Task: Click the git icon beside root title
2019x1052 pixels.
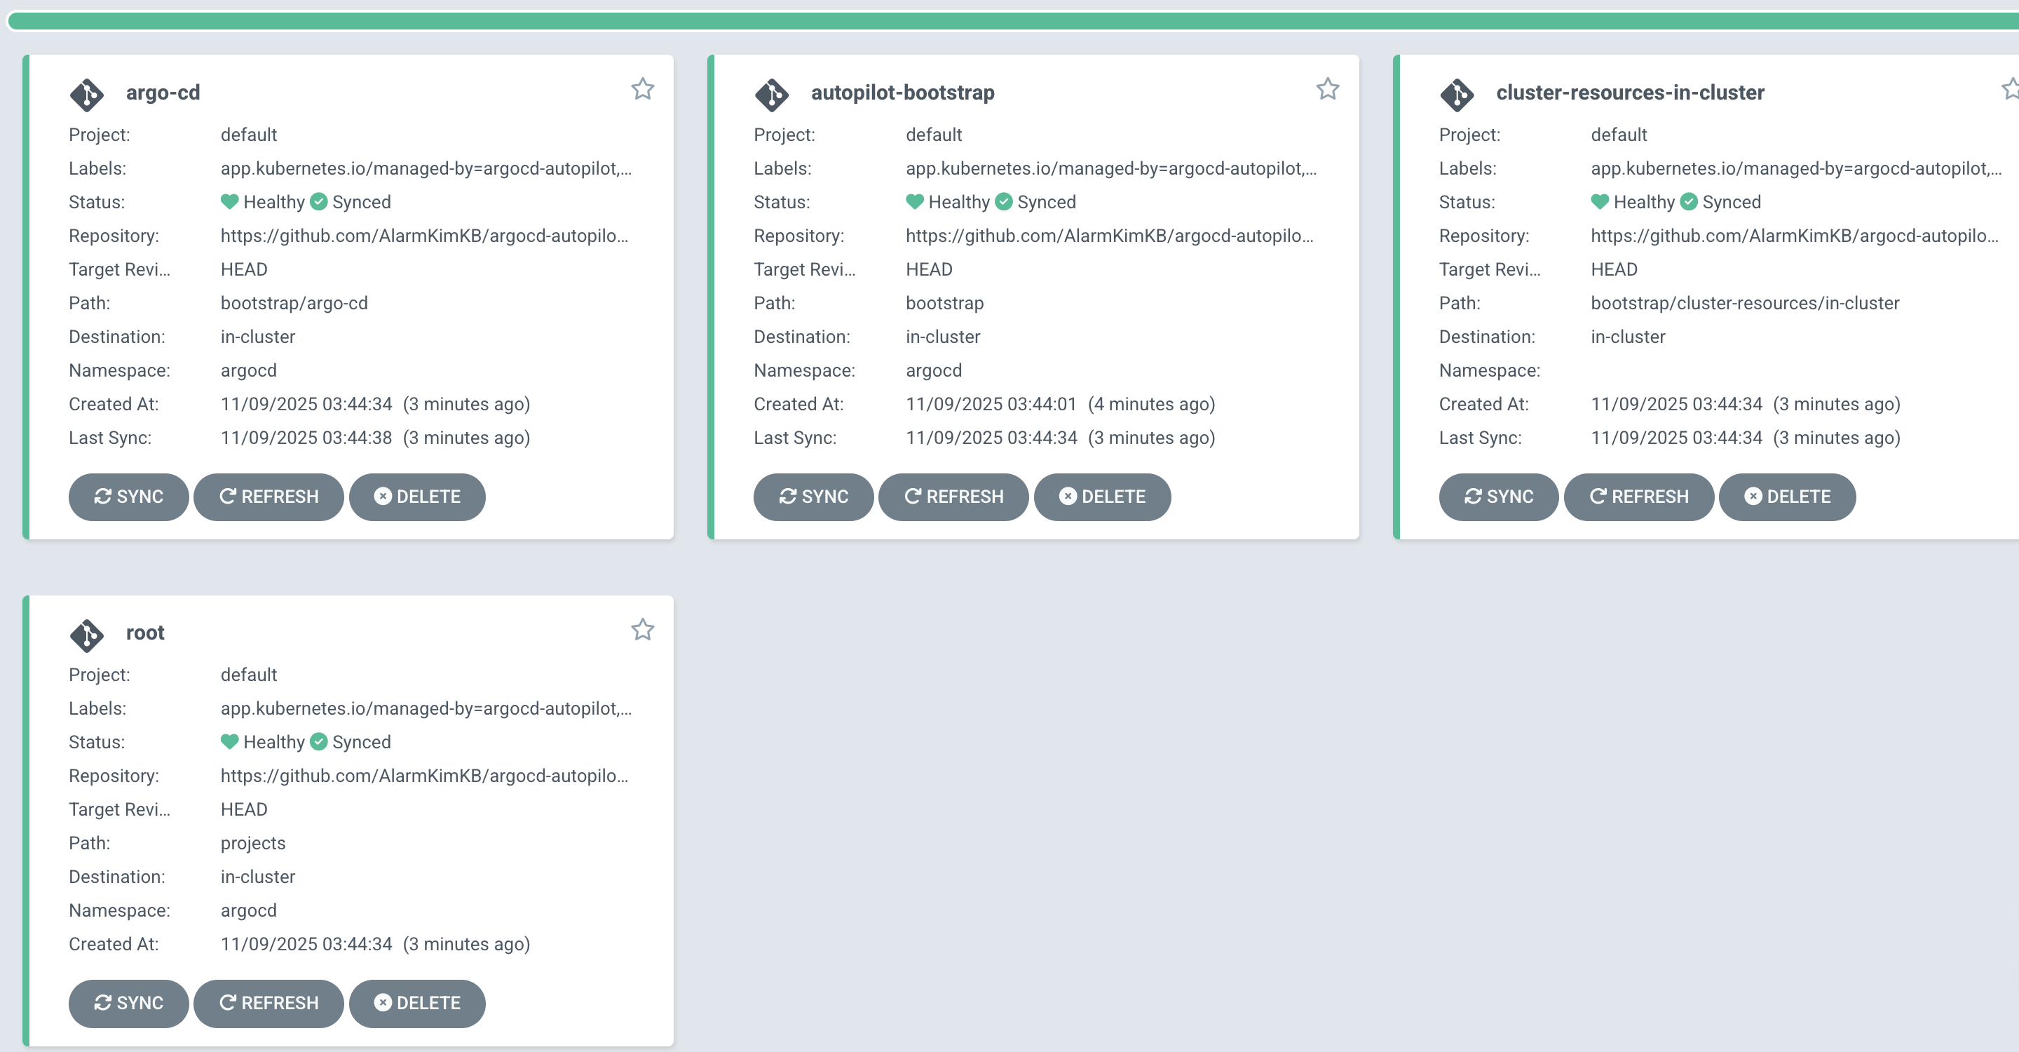Action: [86, 635]
